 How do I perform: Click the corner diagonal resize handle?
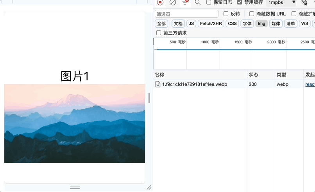[x=149, y=187]
